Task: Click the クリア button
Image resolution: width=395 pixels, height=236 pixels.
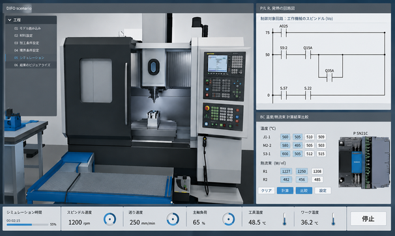Action: click(267, 190)
